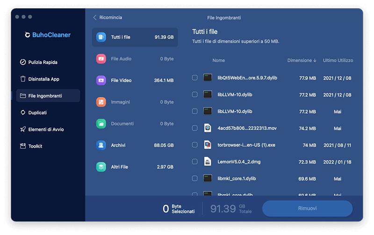Sort by Dimensione column arrow
Image resolution: width=374 pixels, height=235 pixels.
[315, 61]
